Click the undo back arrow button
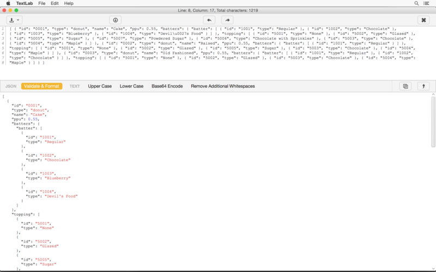 (209, 20)
